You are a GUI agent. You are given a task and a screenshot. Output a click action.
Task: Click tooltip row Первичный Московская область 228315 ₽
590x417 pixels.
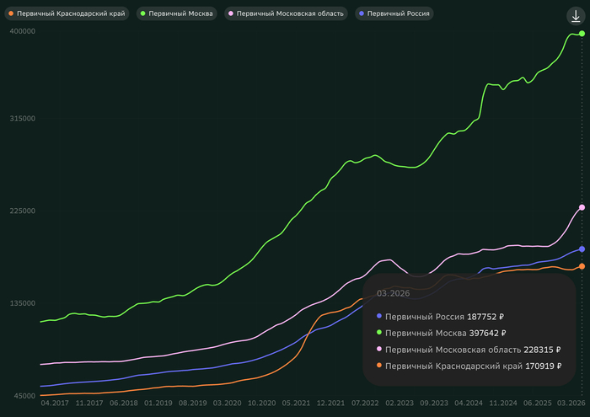469,350
